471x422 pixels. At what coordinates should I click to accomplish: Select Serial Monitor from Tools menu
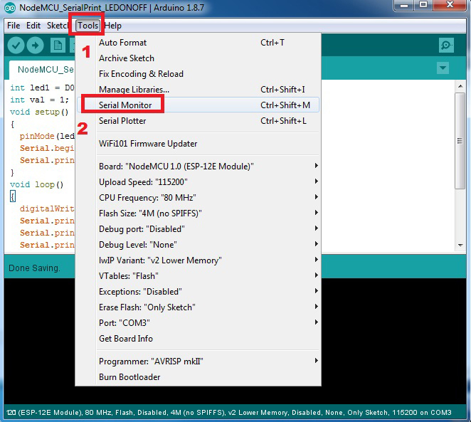click(125, 105)
